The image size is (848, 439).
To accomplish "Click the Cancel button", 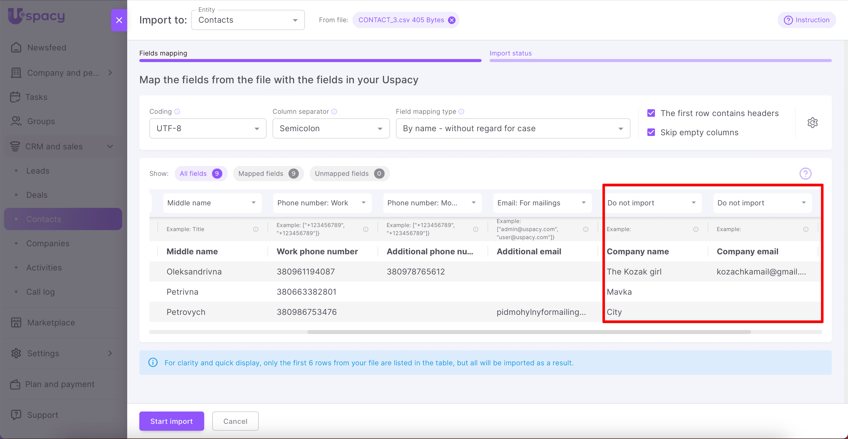I will pos(235,421).
